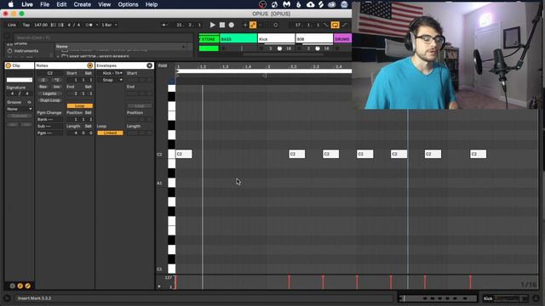Open the Snap control chooser dropdown

pos(111,80)
